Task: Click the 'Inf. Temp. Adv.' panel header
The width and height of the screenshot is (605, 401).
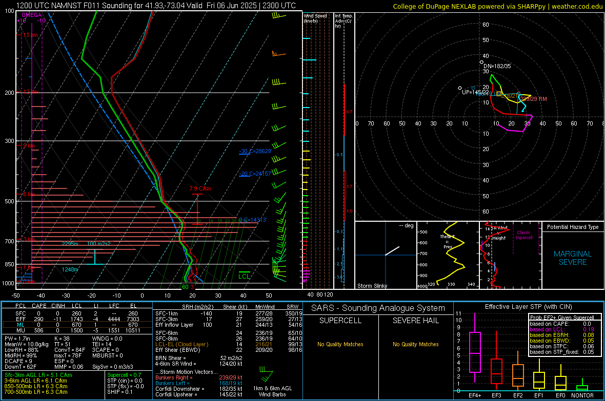Action: coord(343,21)
